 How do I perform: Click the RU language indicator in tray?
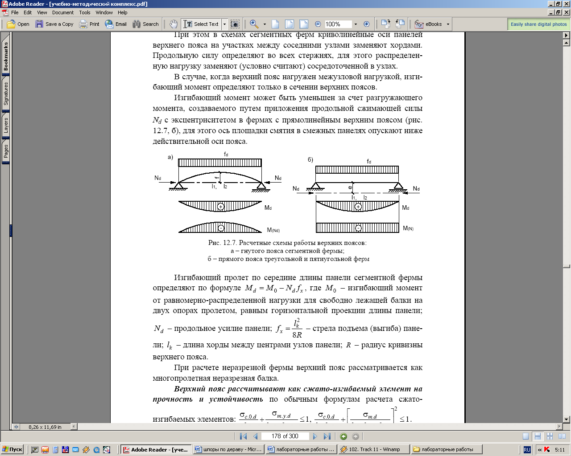[x=527, y=450]
